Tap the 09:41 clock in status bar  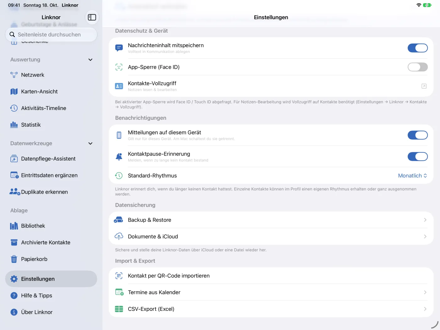[x=14, y=5]
